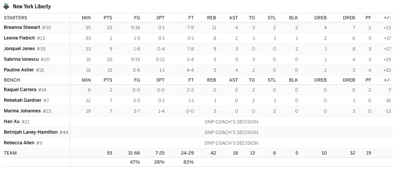Open the New York Liberty team heading

pos(32,6)
